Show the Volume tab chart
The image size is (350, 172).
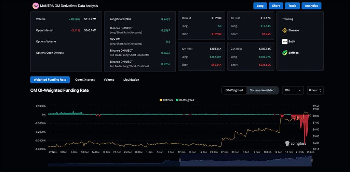[109, 80]
